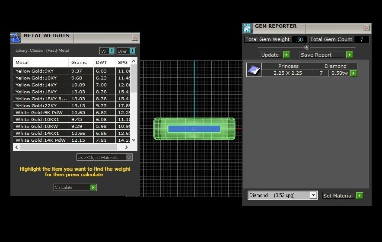Screen dimensions: 382x242
Task: Click the metal table scroll down arrow
Action: pos(134,140)
